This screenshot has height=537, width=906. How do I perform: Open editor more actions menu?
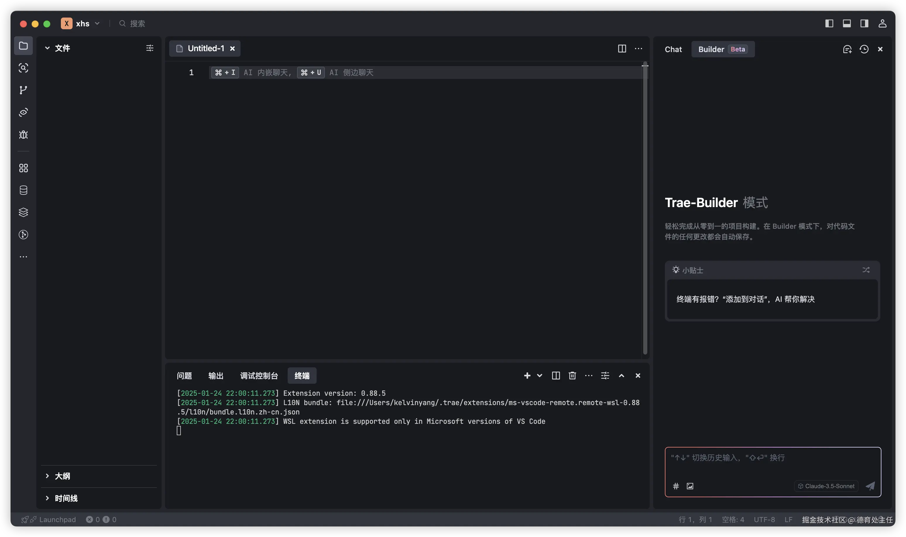(639, 49)
